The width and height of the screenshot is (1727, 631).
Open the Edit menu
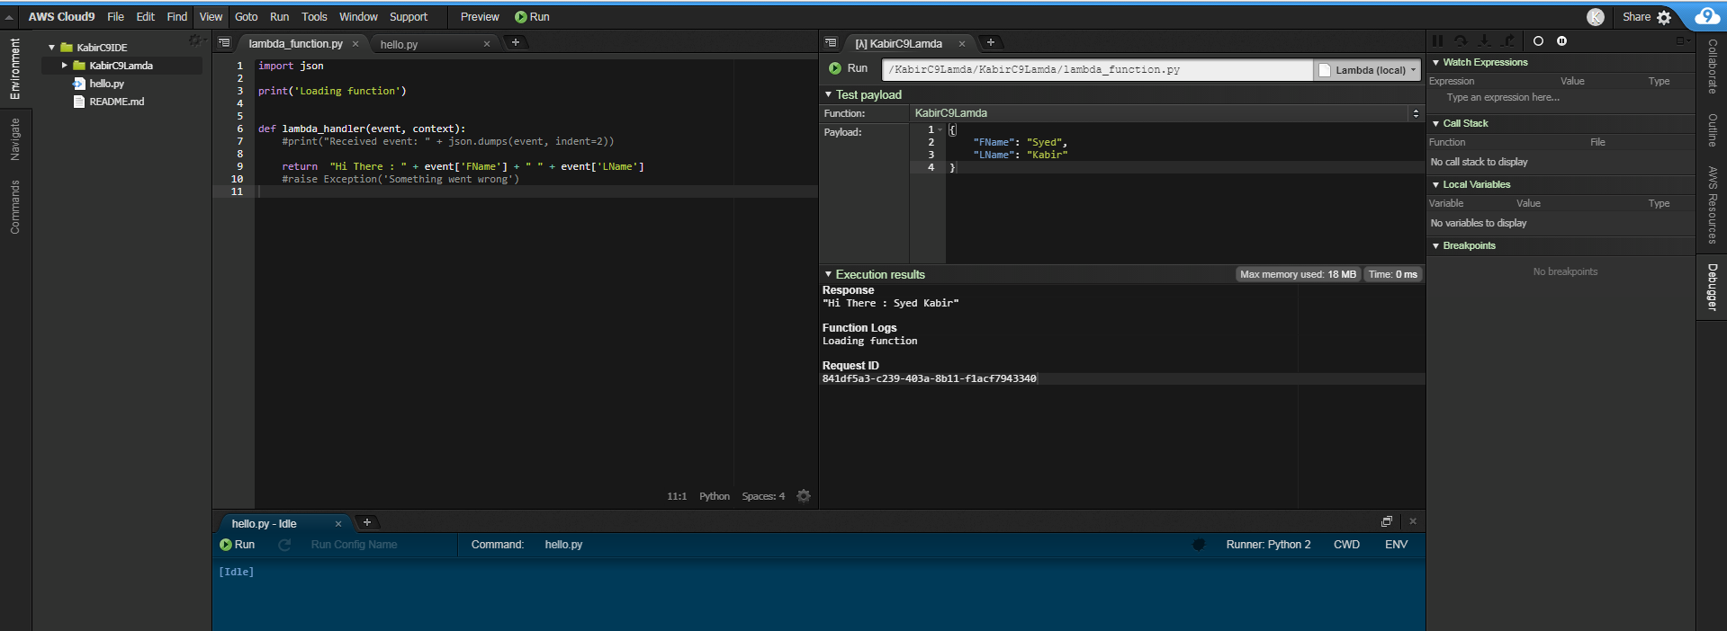145,17
